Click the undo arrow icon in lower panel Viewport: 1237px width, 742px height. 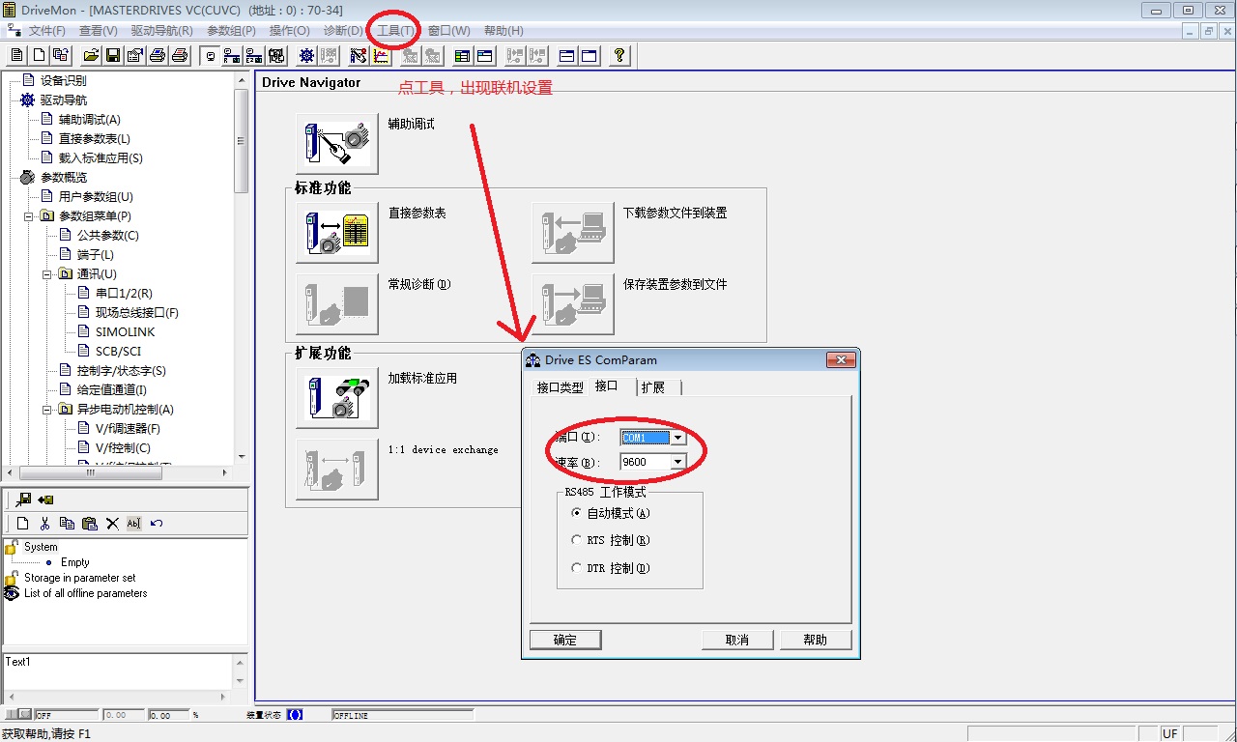coord(157,524)
